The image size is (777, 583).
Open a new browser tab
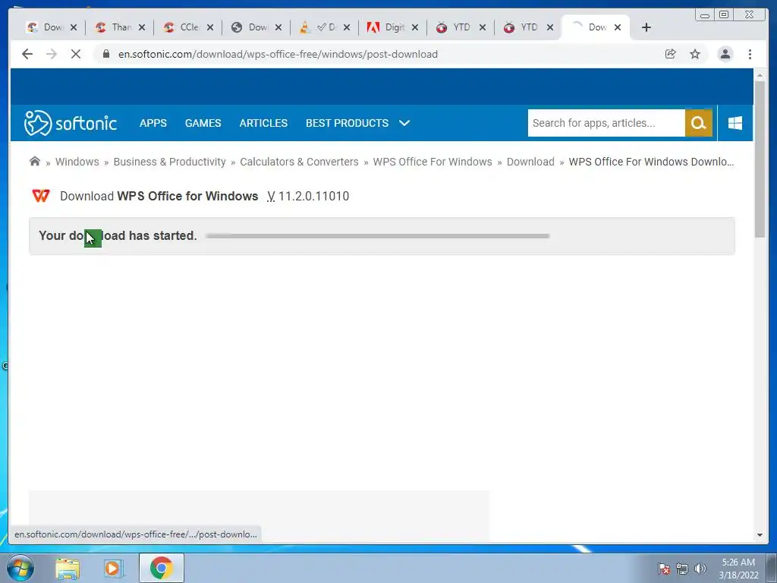coord(646,27)
